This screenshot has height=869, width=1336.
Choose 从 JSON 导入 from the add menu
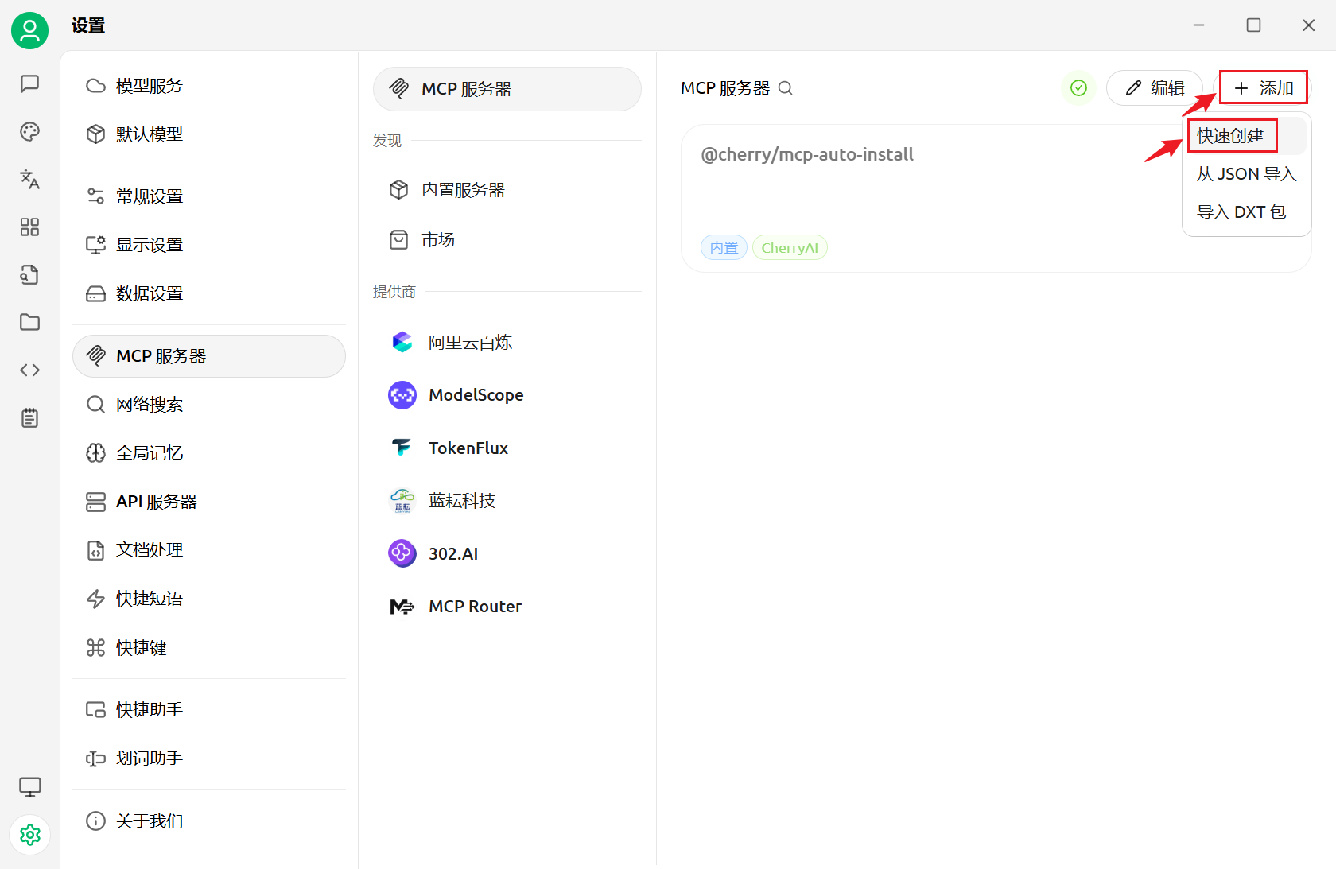pos(1245,174)
